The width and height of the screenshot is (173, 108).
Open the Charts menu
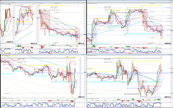pos(7,2)
